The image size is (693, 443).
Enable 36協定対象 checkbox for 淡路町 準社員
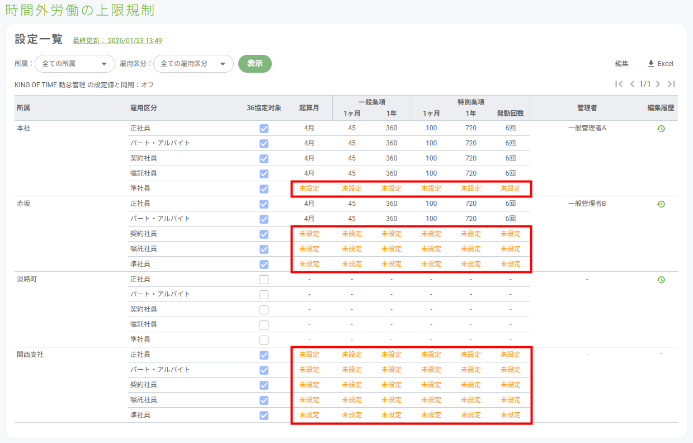264,340
